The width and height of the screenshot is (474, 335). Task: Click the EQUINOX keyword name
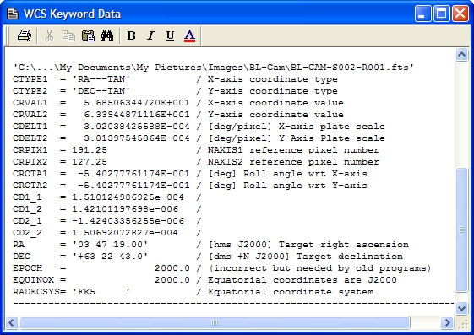33,280
